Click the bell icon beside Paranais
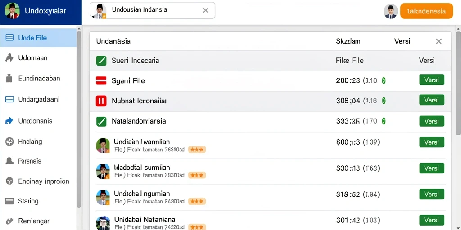The image size is (461, 230). click(x=9, y=161)
